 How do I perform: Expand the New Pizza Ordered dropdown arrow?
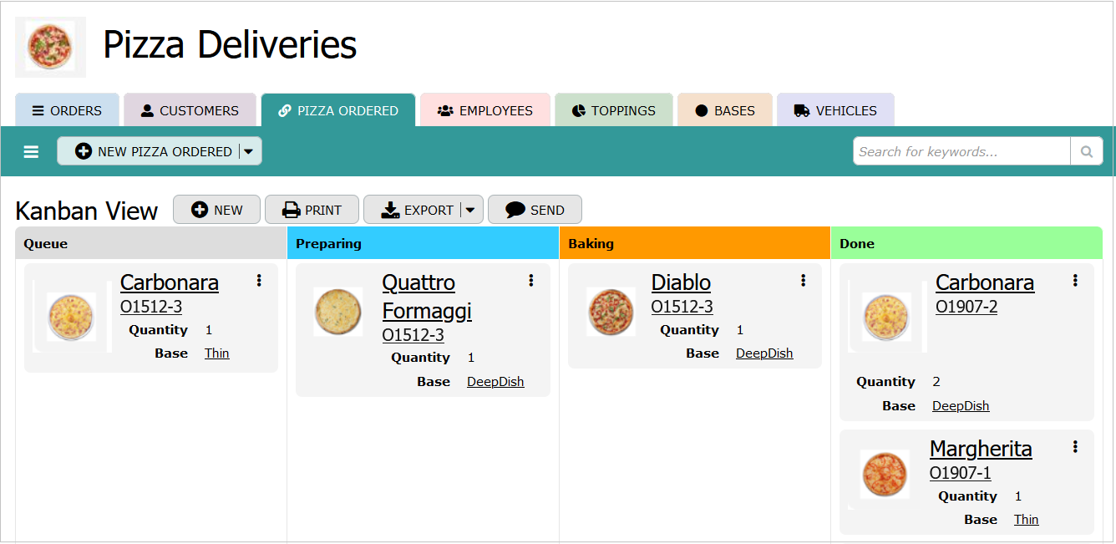[249, 151]
